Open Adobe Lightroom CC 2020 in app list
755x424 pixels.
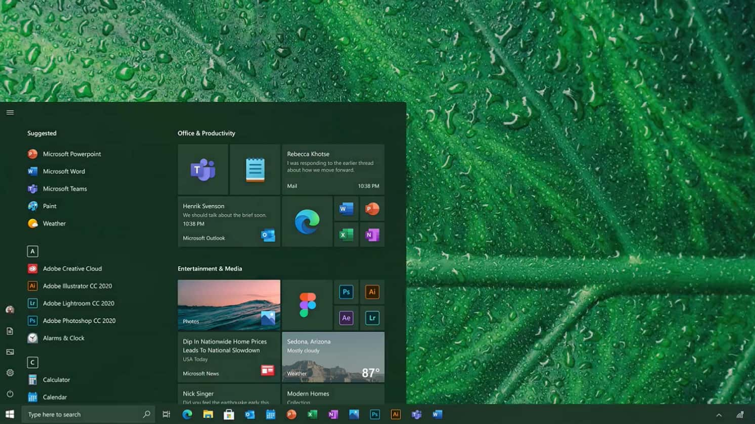tap(71, 303)
